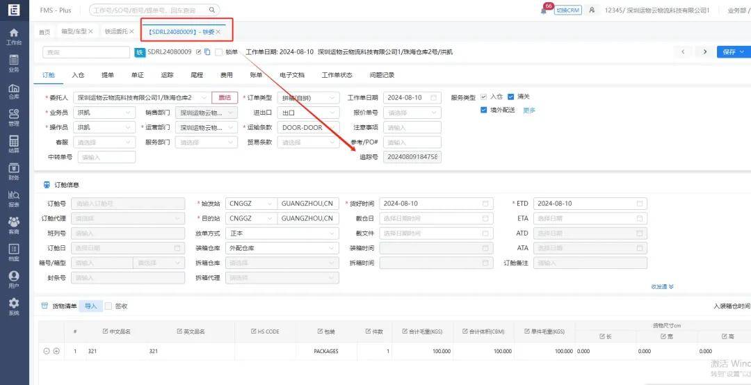Open the 业务员 dropdown
This screenshot has width=751, height=385.
point(104,113)
